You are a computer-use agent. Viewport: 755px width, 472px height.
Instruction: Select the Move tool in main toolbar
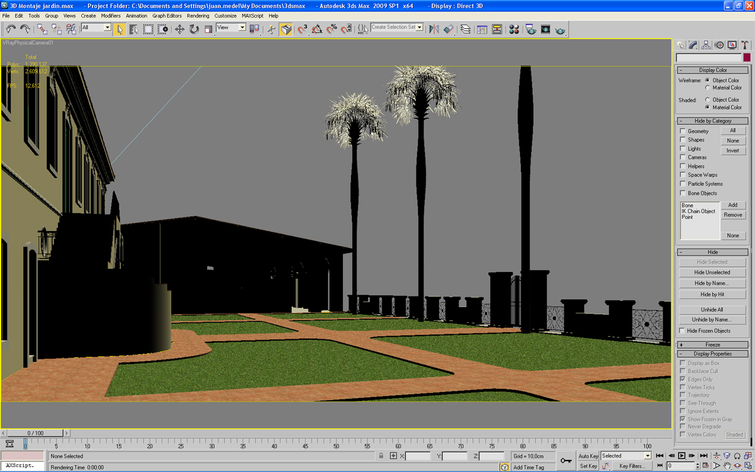(x=179, y=29)
